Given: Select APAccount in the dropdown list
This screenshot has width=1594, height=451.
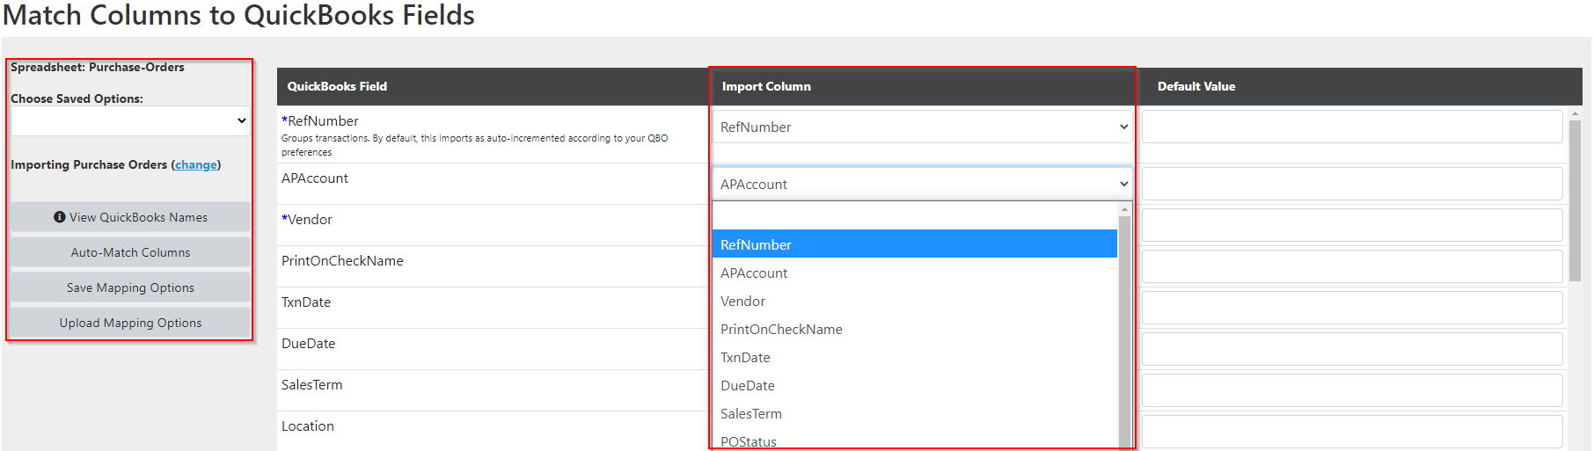Looking at the screenshot, I should point(914,273).
